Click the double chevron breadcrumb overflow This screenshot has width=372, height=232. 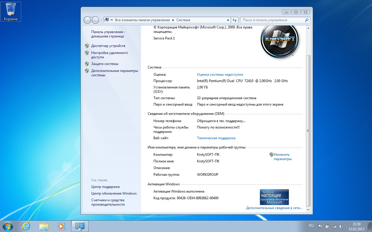click(x=112, y=20)
